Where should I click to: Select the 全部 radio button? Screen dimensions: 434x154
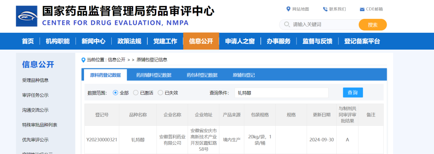pyautogui.click(x=116, y=93)
